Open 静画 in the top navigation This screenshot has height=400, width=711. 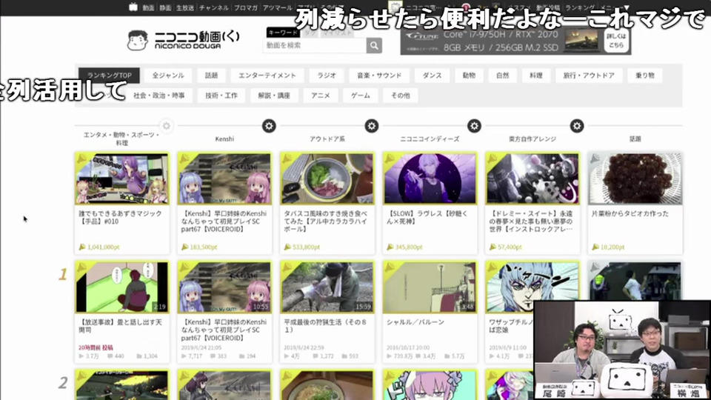click(165, 7)
